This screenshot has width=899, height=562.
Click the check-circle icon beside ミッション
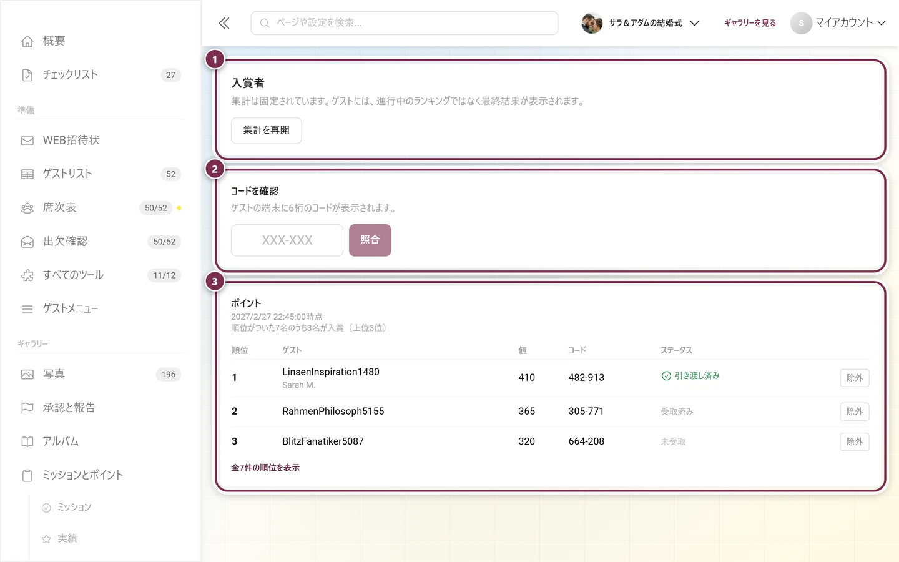(46, 508)
